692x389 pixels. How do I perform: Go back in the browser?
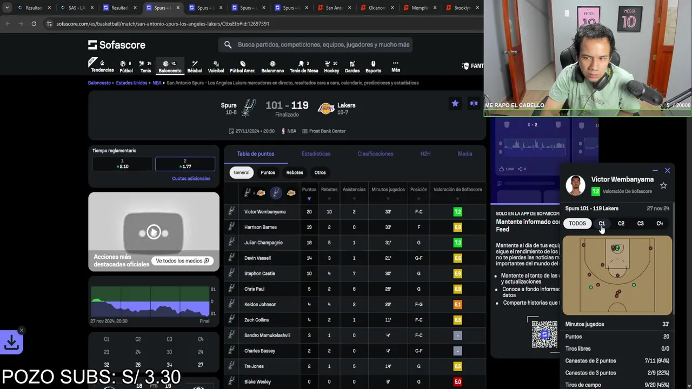pos(8,24)
